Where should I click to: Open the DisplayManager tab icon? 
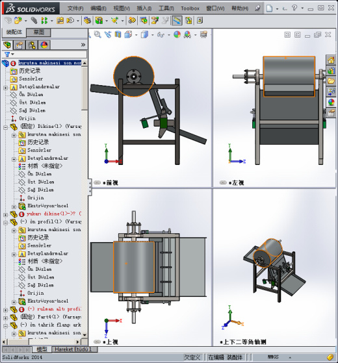tap(44, 45)
